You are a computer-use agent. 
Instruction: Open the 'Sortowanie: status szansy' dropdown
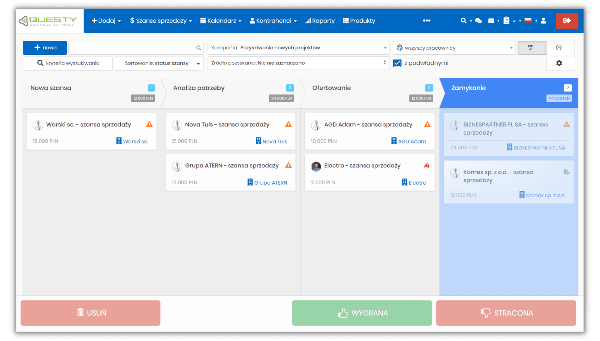tap(159, 63)
